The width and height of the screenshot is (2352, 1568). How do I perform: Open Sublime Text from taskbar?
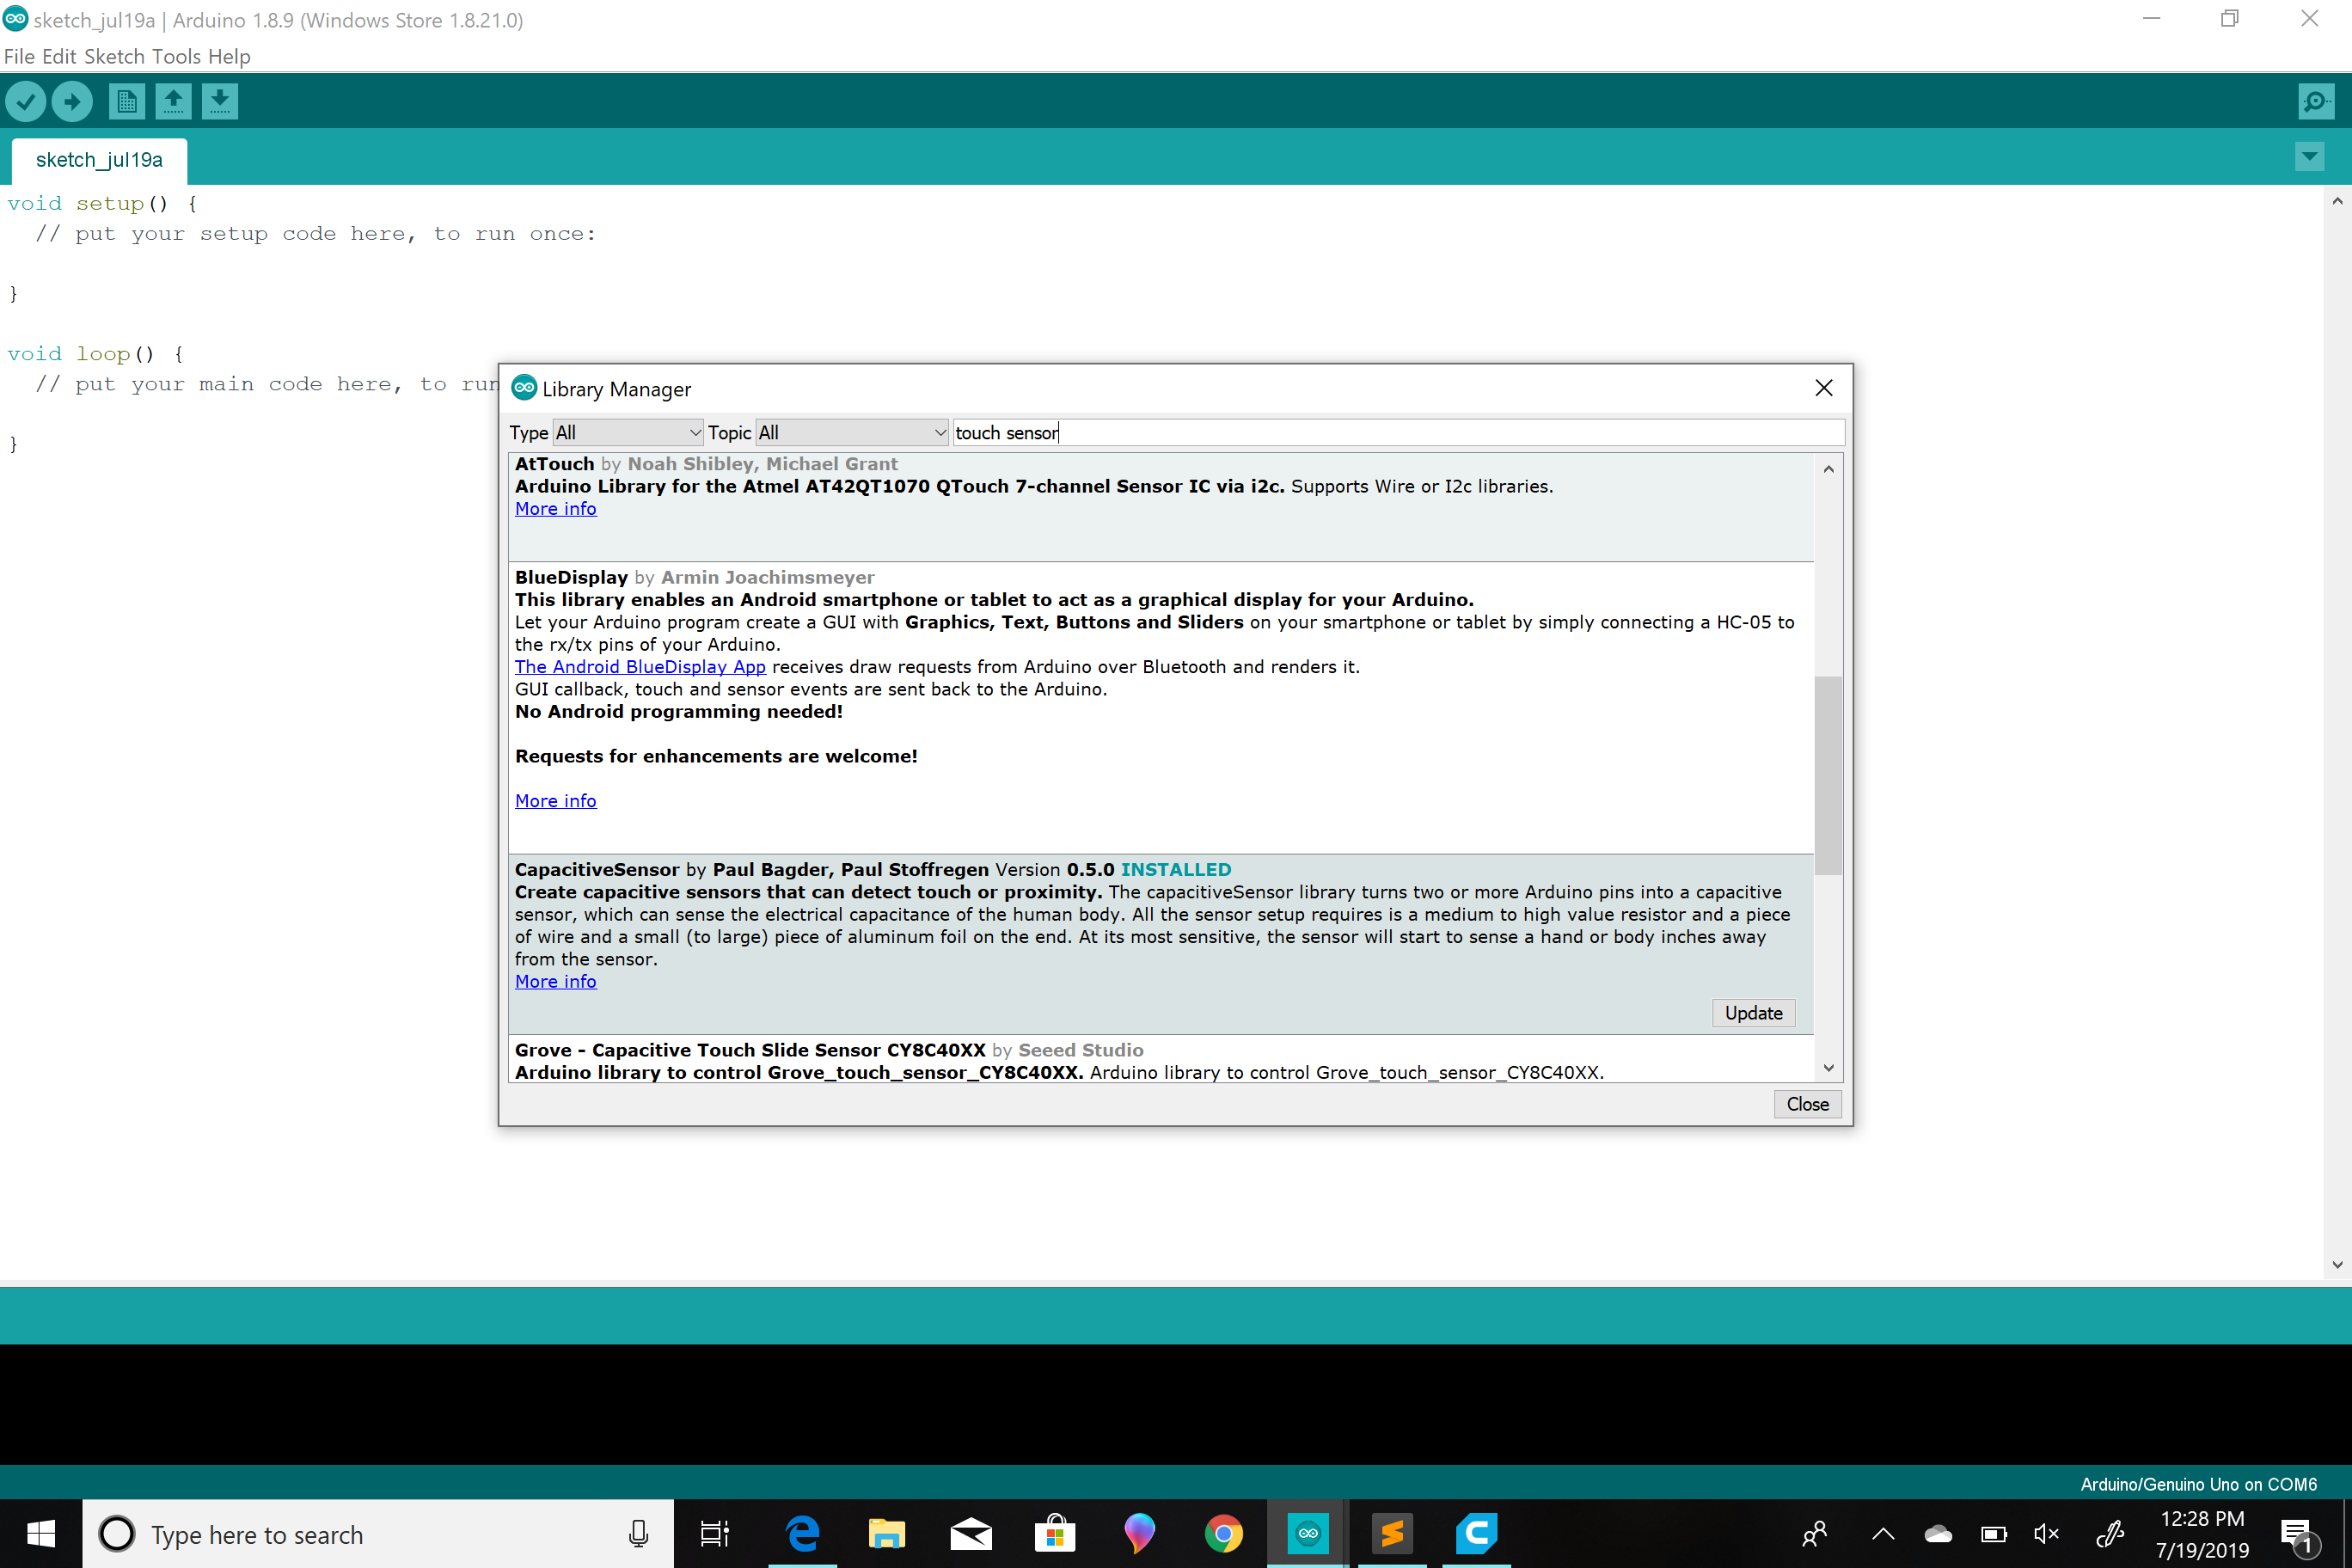click(x=1392, y=1533)
